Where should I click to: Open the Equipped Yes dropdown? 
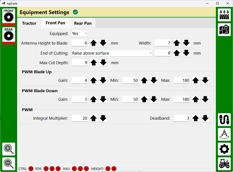pyautogui.click(x=79, y=33)
